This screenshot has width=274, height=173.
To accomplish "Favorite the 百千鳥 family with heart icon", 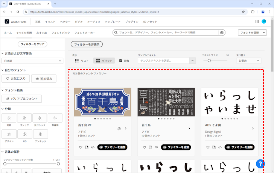I will 144,147.
